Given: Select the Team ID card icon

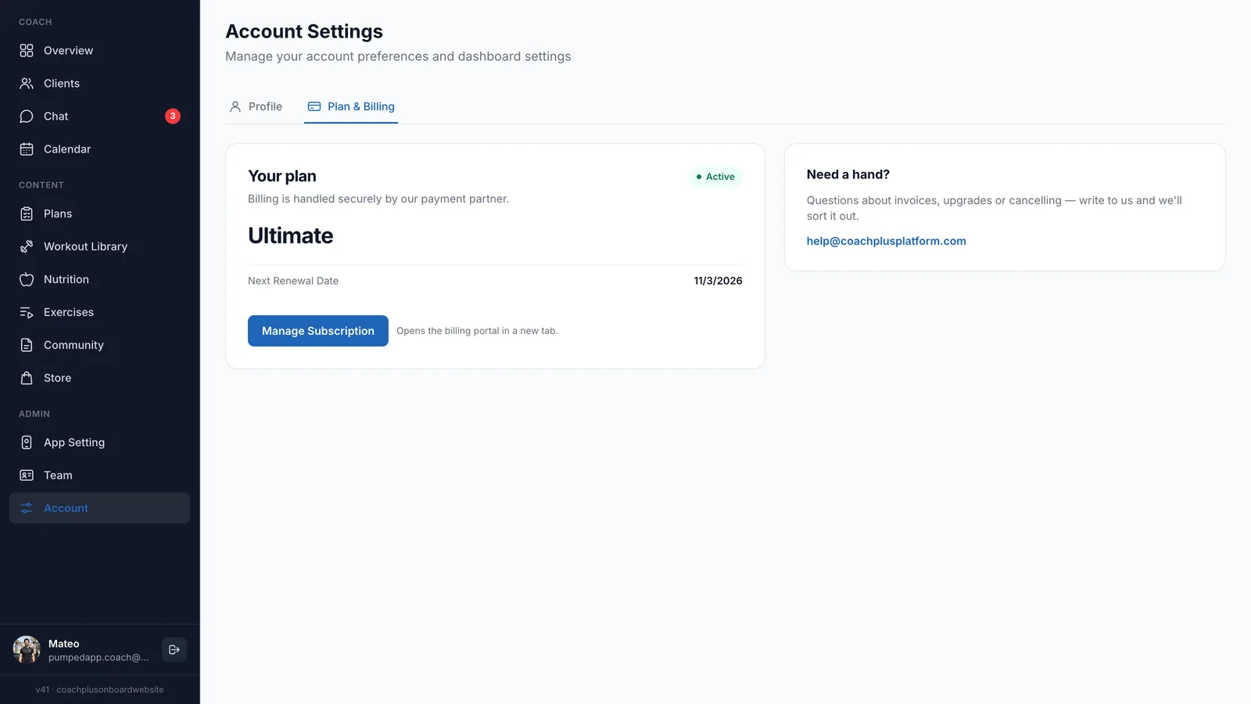Looking at the screenshot, I should (x=27, y=476).
